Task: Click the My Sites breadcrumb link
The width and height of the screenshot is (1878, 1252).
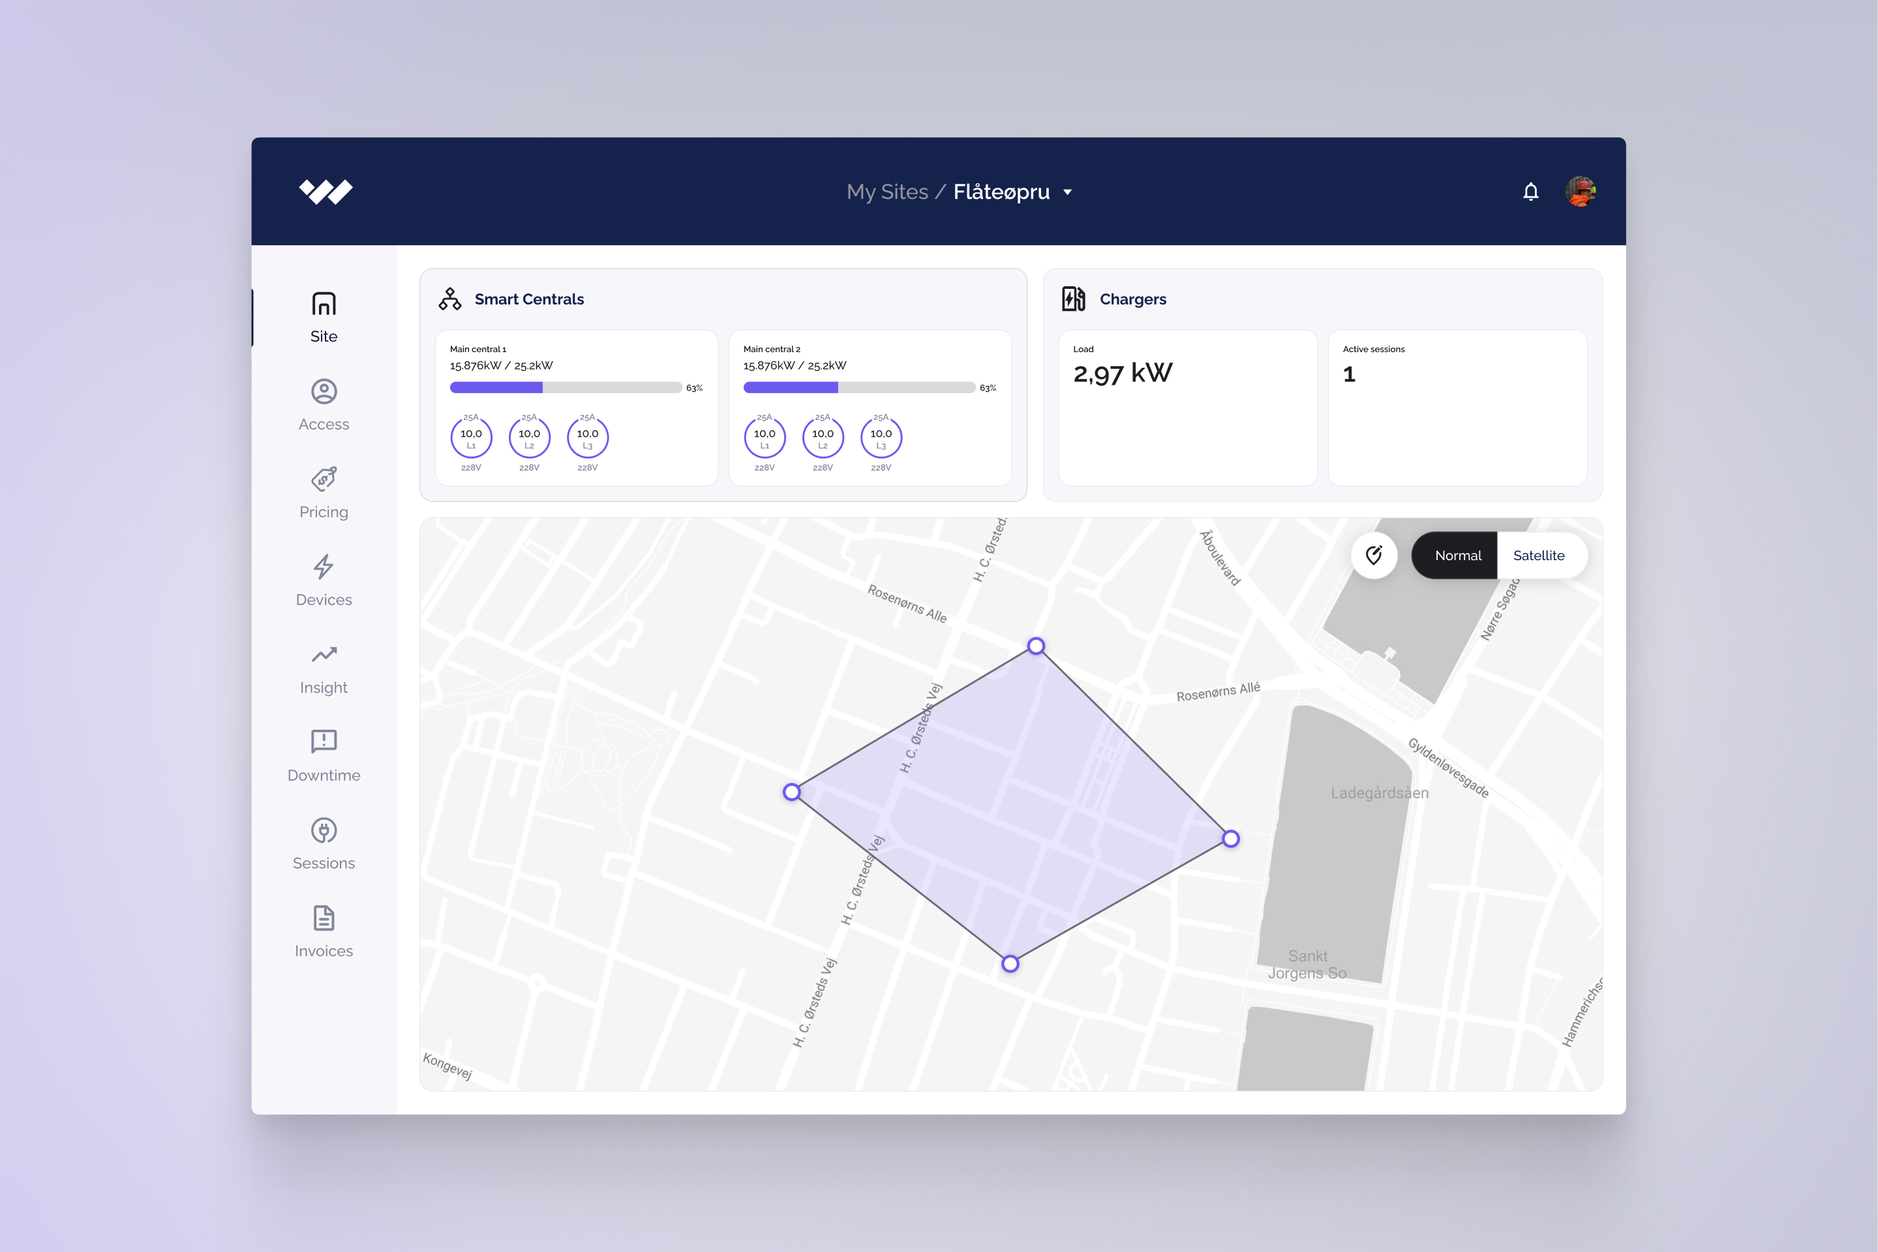Action: coord(886,192)
